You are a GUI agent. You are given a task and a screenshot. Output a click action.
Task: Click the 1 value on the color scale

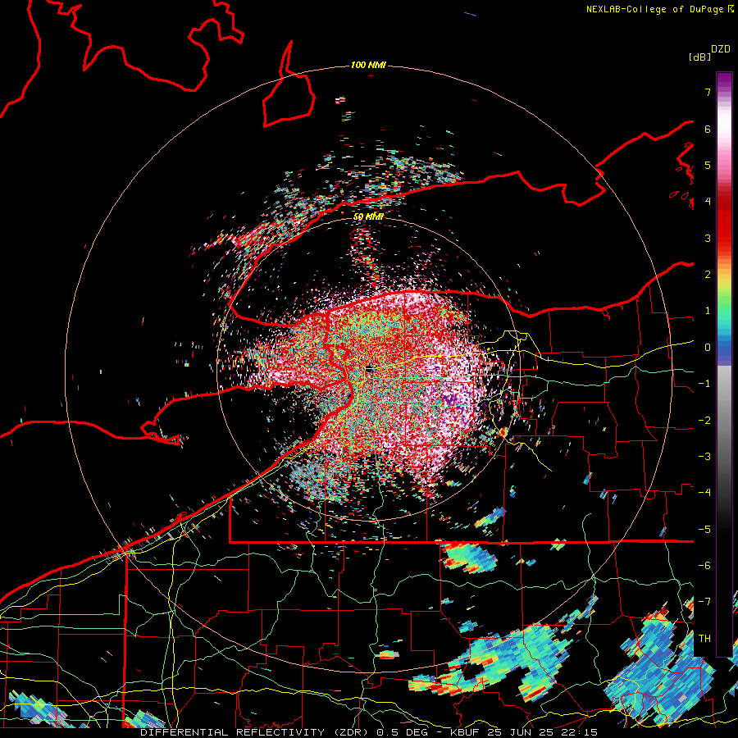tap(708, 311)
